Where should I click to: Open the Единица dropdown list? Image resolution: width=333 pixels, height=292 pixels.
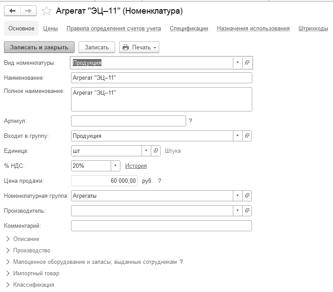tap(146, 151)
